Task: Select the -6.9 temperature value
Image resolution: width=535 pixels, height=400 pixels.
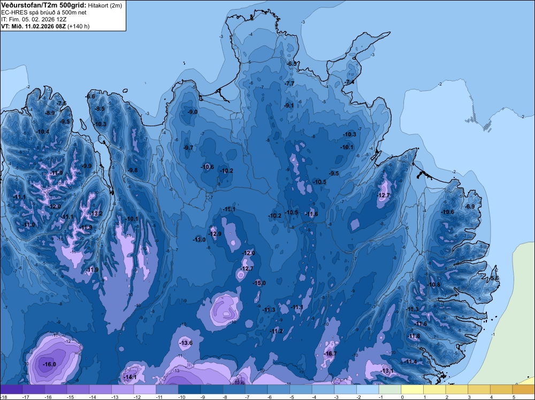Action: (x=470, y=206)
